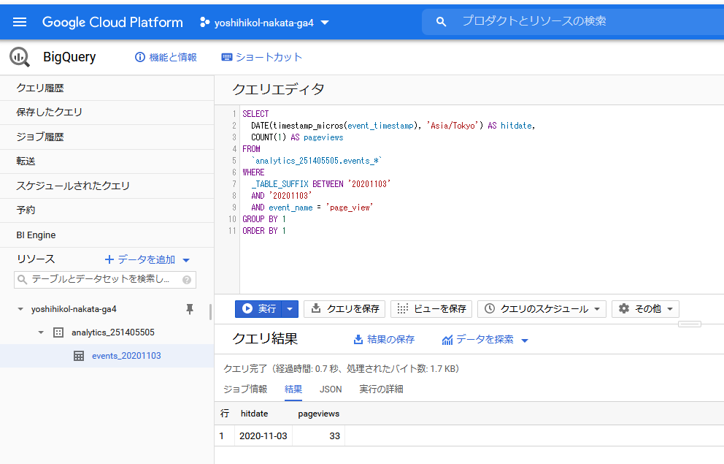Click the search magnifier icon

coord(441,22)
